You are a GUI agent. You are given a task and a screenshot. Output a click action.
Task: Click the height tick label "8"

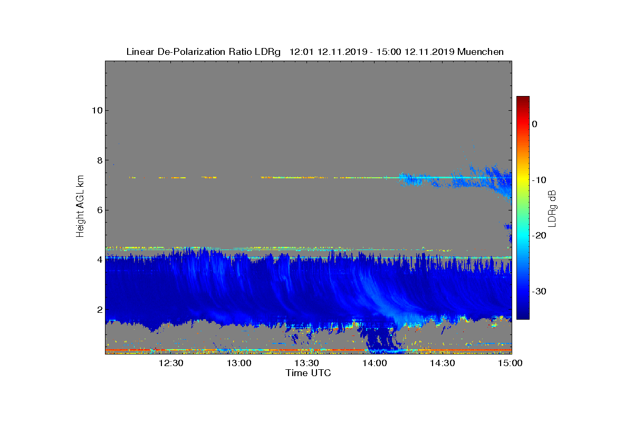(x=99, y=160)
